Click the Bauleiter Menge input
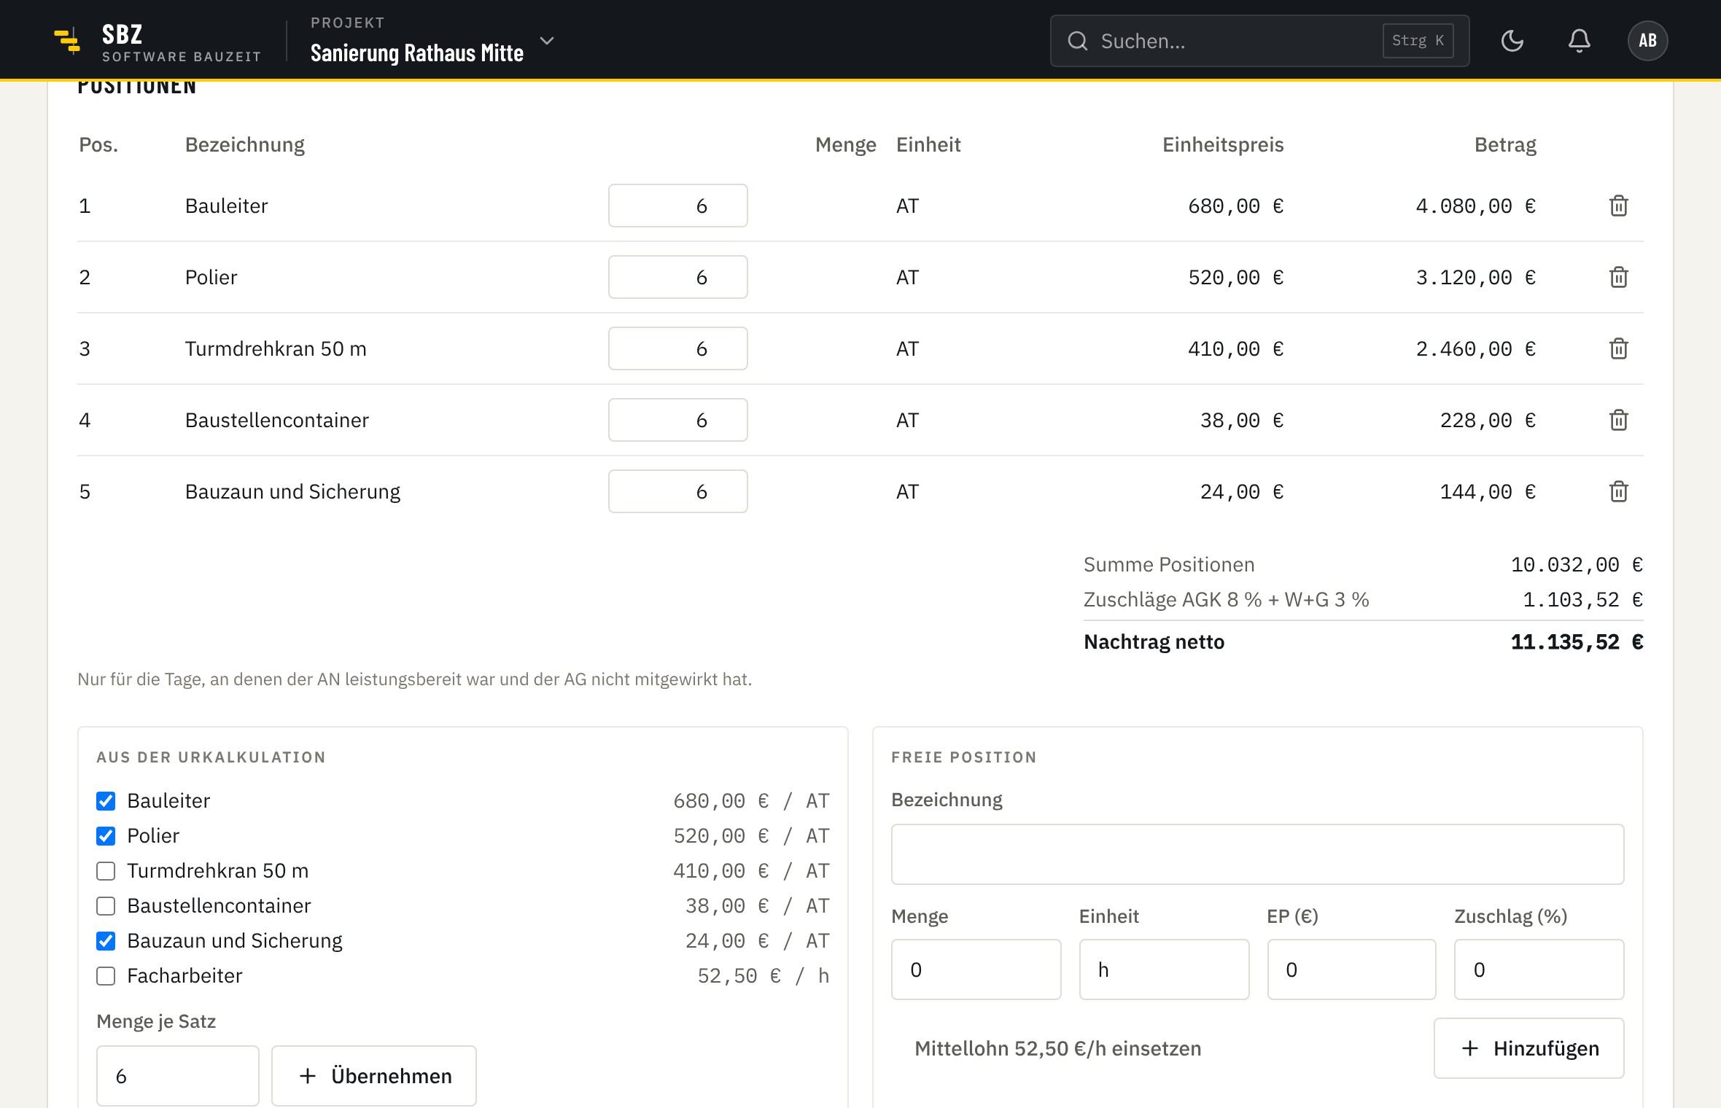 [677, 206]
